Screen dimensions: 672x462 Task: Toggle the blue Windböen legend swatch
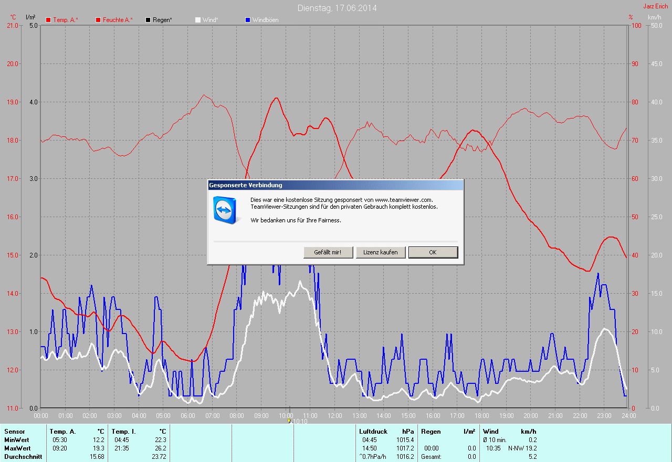[x=248, y=20]
